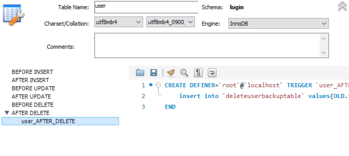Click the table editor wrench icon
Image resolution: width=349 pixels, height=156 pixels.
pyautogui.click(x=14, y=15)
